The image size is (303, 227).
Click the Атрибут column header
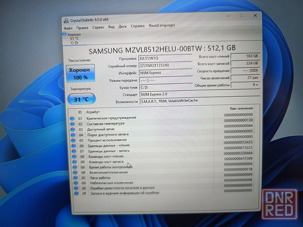[x=93, y=112]
